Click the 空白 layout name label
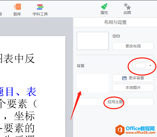The width and height of the screenshot is (157, 137). point(116,36)
